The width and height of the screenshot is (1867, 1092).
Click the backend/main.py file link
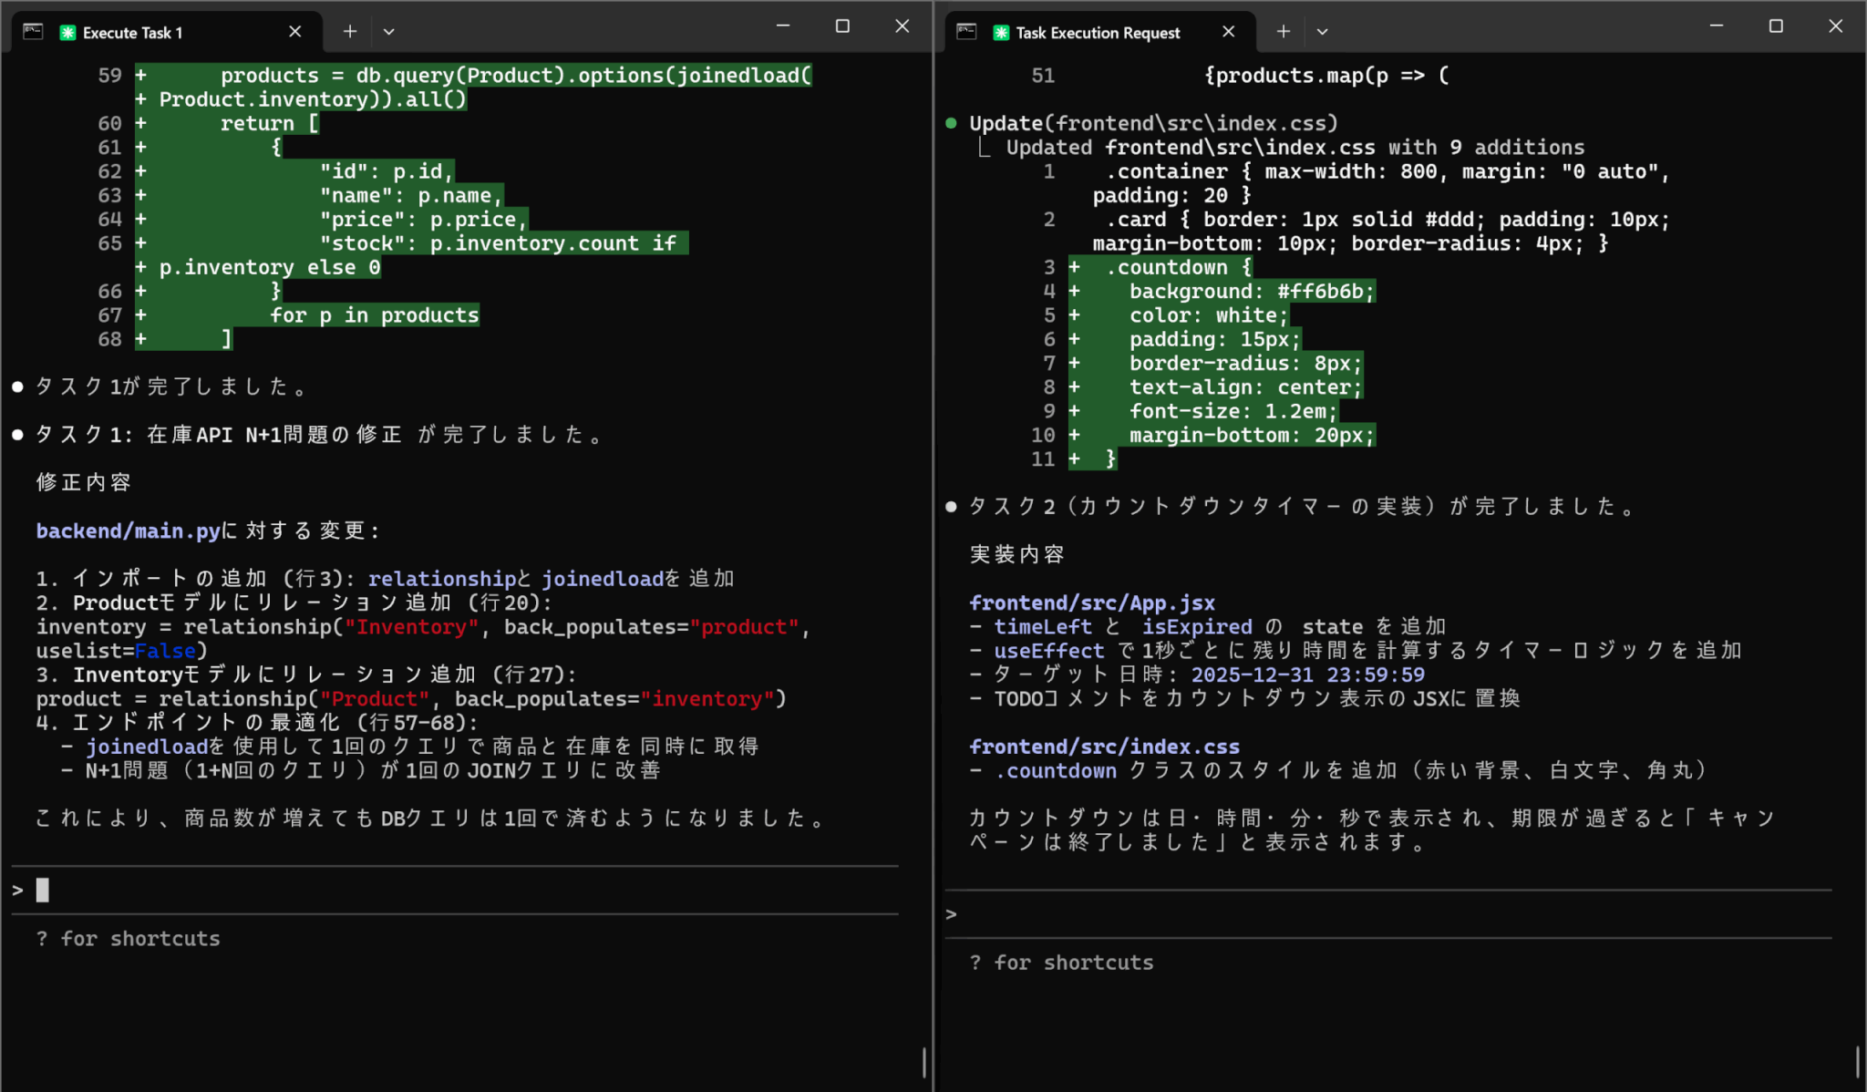coord(128,531)
